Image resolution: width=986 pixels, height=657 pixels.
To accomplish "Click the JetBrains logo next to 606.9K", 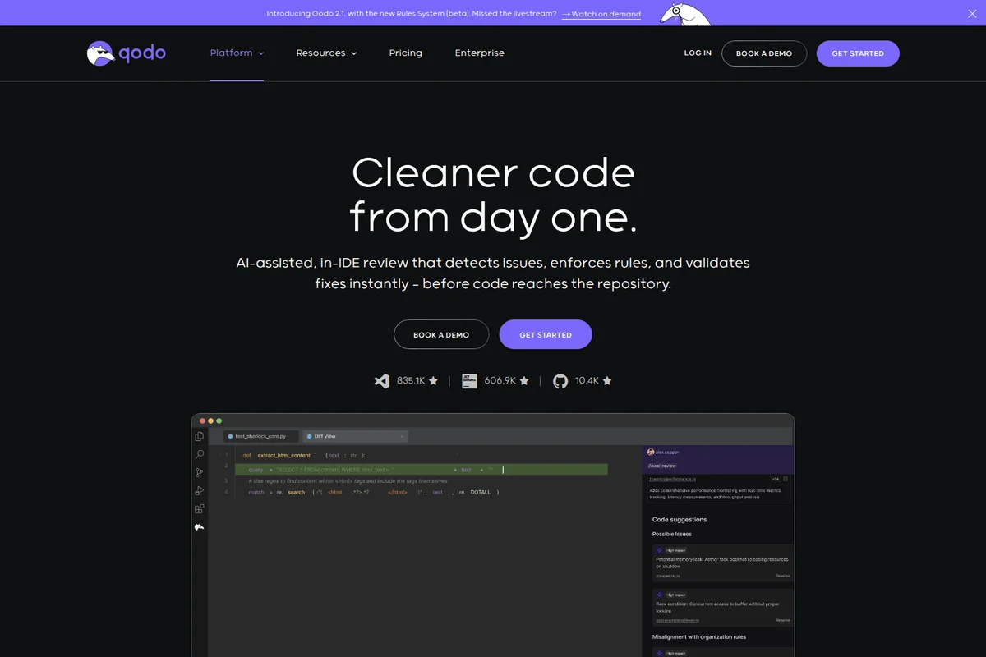I will (x=469, y=380).
